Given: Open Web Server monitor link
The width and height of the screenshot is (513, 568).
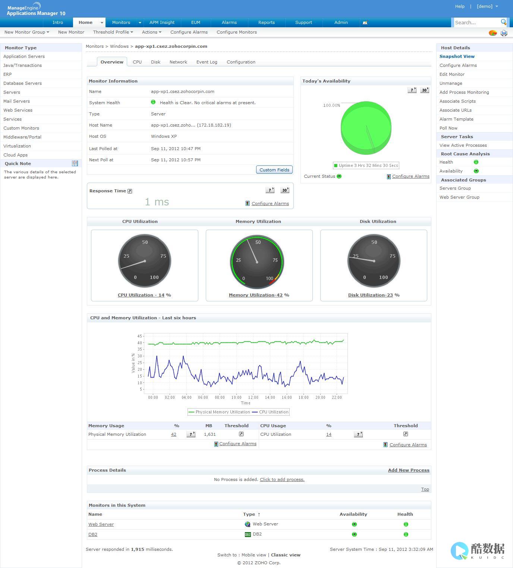Looking at the screenshot, I should click(x=101, y=524).
